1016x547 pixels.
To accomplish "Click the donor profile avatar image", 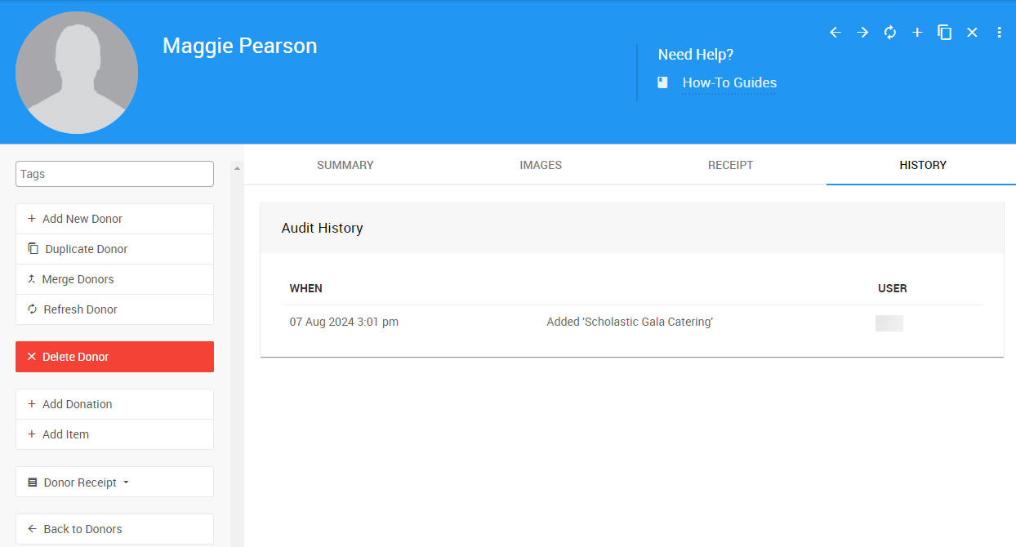I will click(x=77, y=73).
